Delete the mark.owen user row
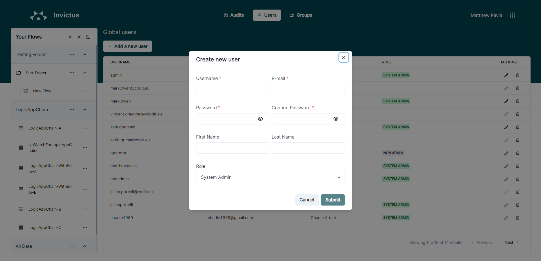Screen dimensions: 541x261 click(x=518, y=101)
